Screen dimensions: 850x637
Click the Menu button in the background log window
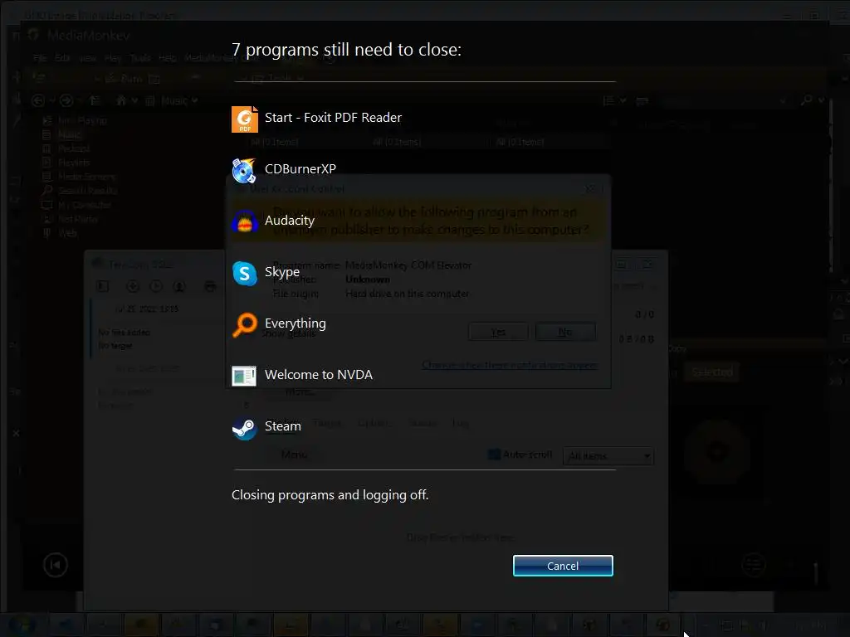(x=295, y=455)
